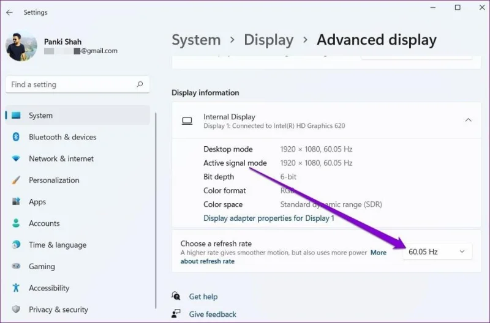
Task: Click the Get help link
Action: tap(203, 297)
